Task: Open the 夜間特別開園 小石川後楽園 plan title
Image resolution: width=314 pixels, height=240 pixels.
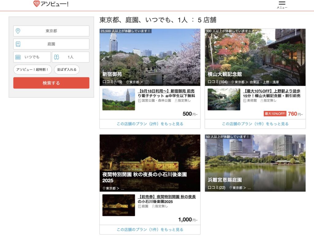Action: [167, 199]
